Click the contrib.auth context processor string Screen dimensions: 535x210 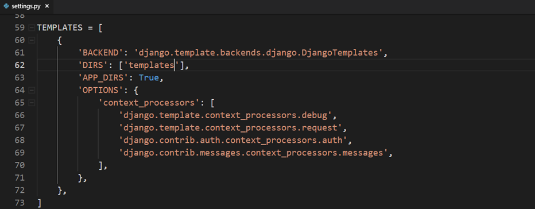click(232, 141)
